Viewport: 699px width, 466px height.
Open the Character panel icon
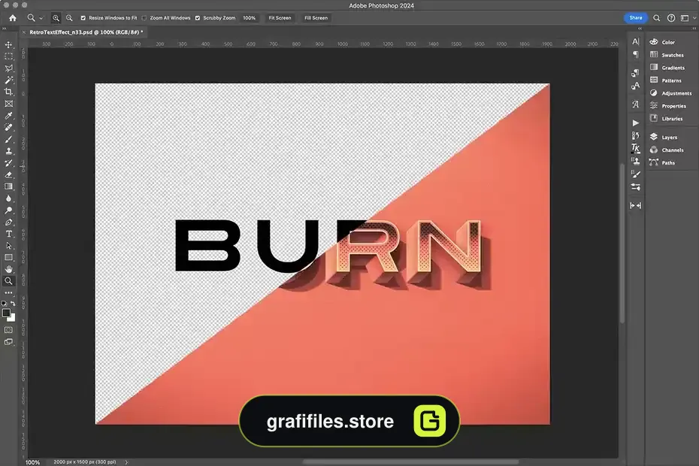pos(636,41)
